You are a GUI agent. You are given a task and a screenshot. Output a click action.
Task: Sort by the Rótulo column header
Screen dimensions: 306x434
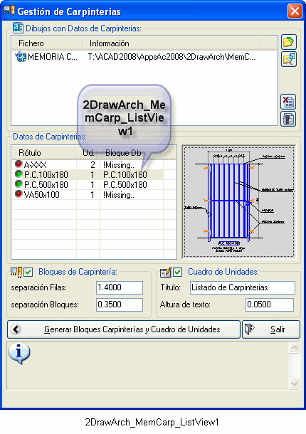(x=43, y=153)
